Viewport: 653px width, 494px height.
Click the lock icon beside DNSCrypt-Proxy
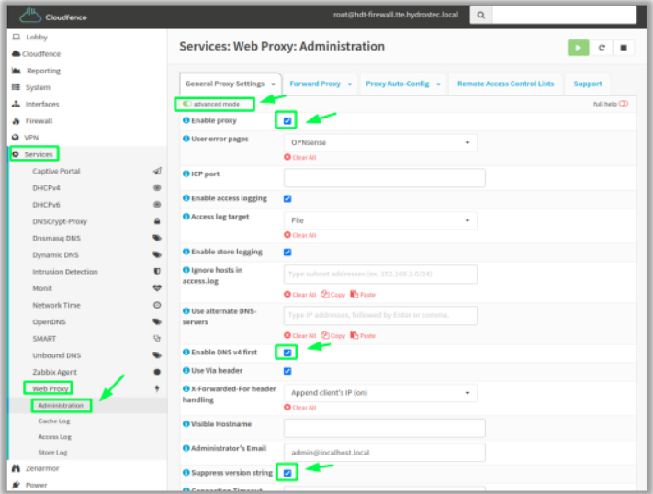(x=157, y=221)
